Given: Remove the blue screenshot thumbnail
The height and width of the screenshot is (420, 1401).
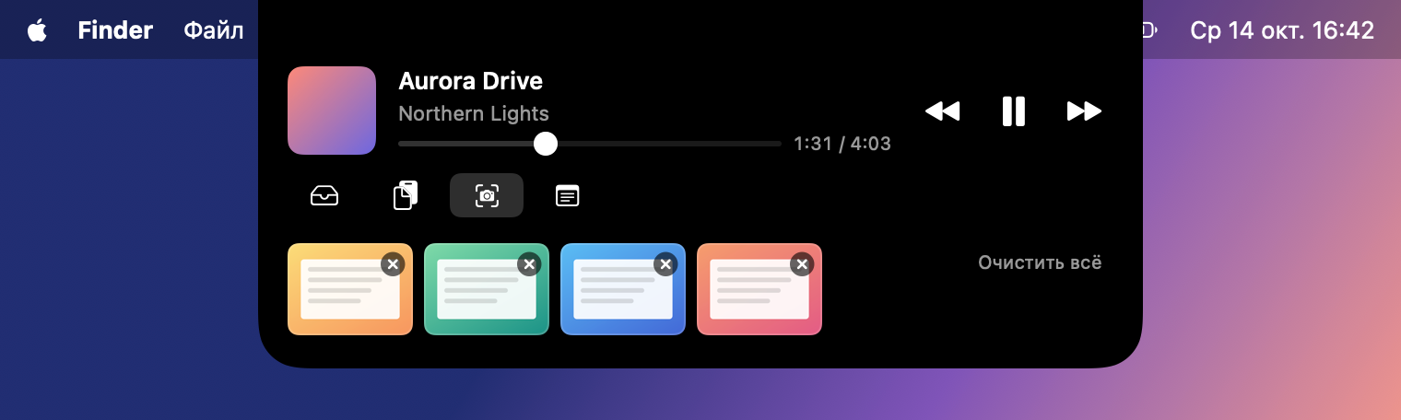Looking at the screenshot, I should point(665,264).
